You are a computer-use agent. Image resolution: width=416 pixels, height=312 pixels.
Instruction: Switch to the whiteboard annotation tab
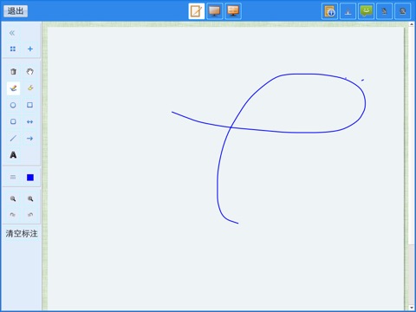[197, 11]
